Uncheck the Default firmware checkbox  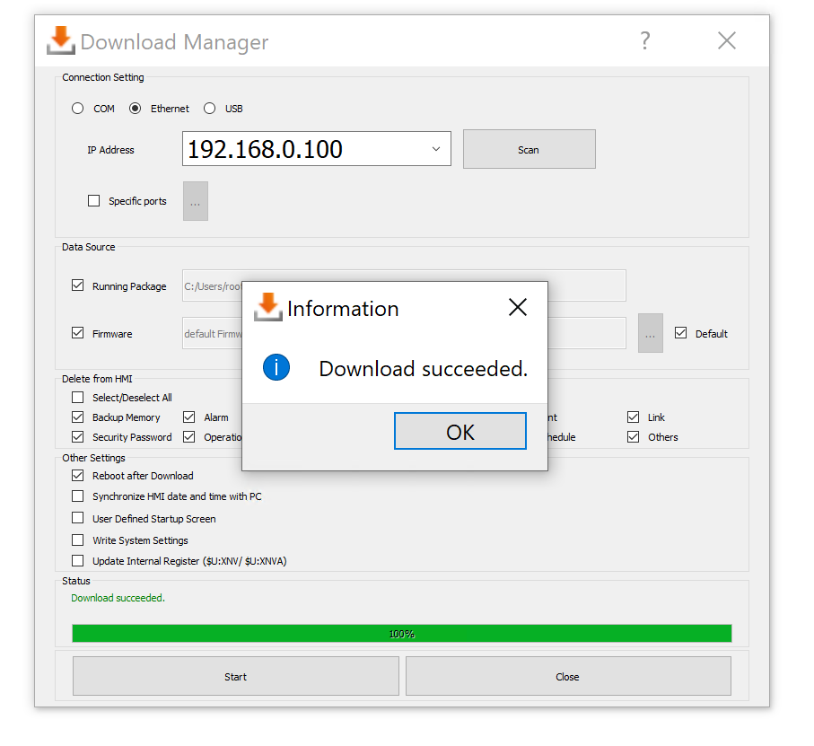(680, 333)
